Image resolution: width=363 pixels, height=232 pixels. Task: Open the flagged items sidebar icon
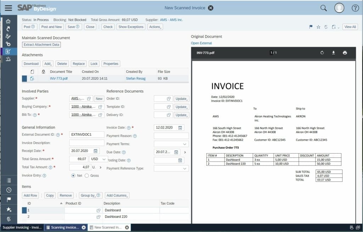pyautogui.click(x=9, y=199)
